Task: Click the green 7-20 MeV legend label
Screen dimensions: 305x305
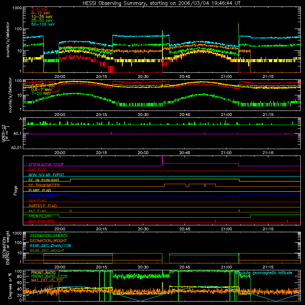Action: [x=41, y=93]
